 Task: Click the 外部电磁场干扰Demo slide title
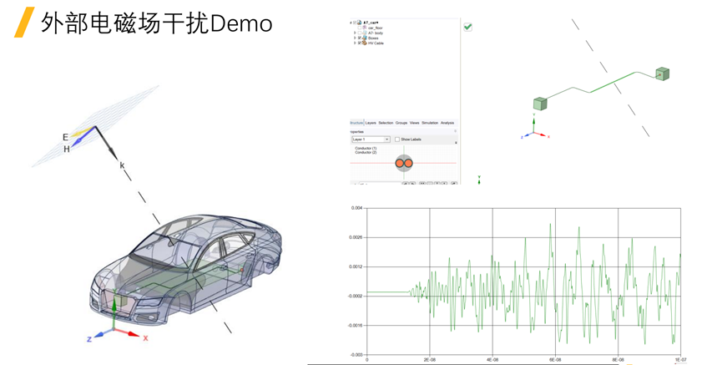[x=157, y=23]
